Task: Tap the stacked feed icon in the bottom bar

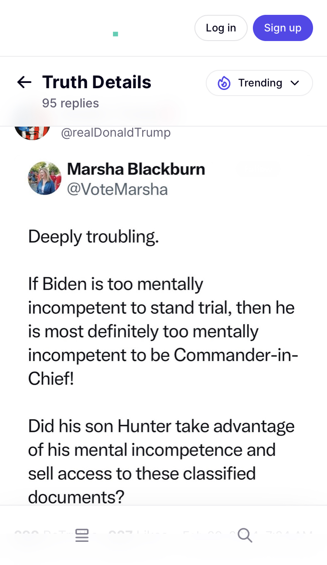Action: pyautogui.click(x=82, y=535)
